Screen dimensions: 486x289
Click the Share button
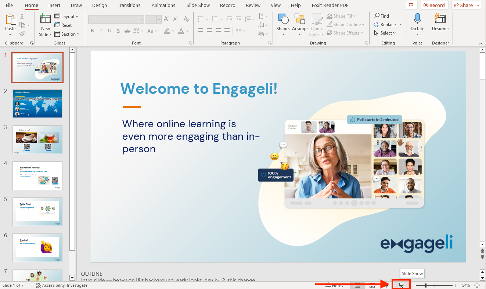coord(464,5)
